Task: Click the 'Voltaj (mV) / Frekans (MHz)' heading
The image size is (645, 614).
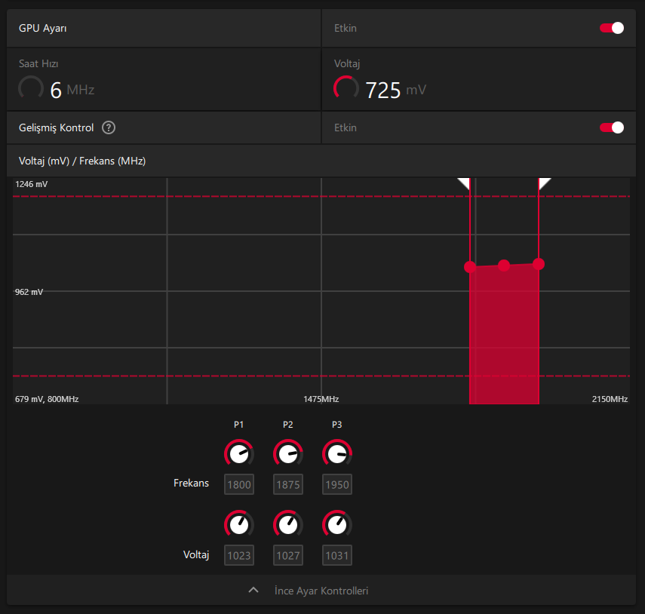Action: (x=82, y=161)
